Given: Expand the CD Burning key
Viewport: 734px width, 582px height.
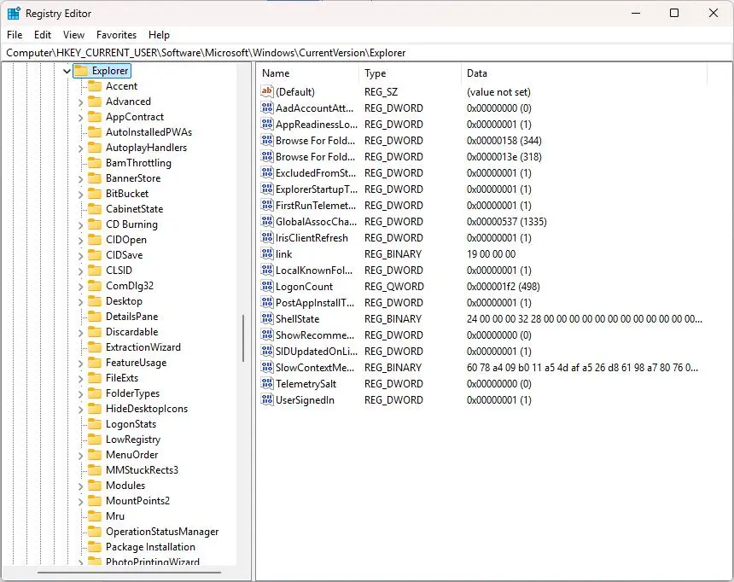Looking at the screenshot, I should pyautogui.click(x=80, y=225).
